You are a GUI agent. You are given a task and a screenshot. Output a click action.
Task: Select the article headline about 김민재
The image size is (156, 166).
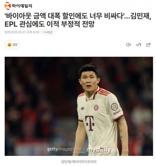[78, 20]
